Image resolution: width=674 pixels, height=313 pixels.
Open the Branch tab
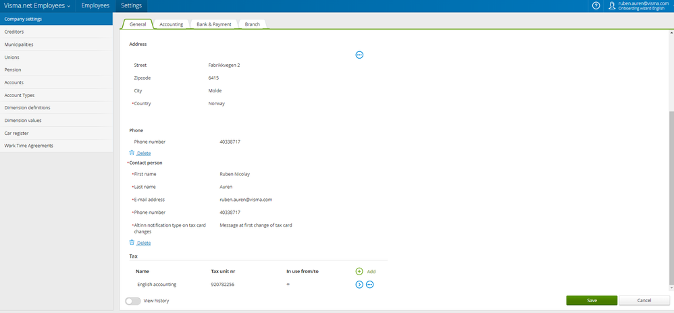[x=253, y=24]
